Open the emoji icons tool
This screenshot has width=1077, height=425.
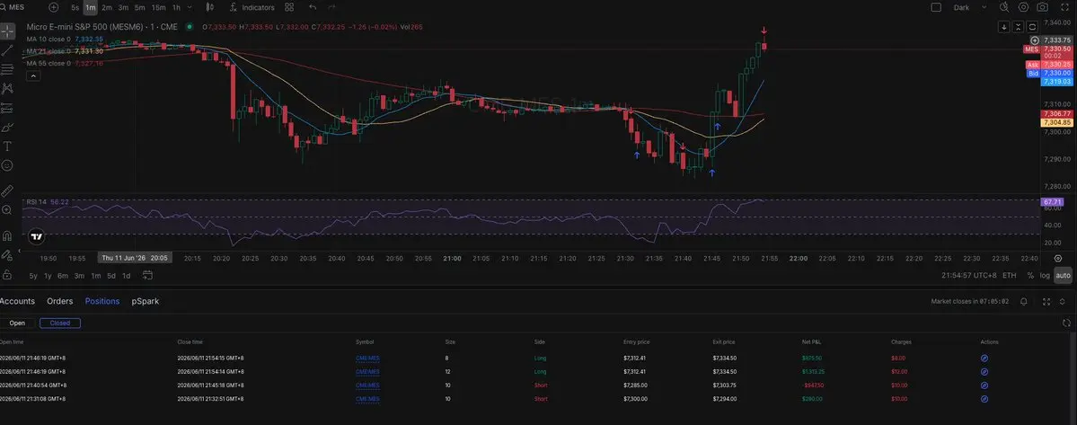tap(7, 165)
